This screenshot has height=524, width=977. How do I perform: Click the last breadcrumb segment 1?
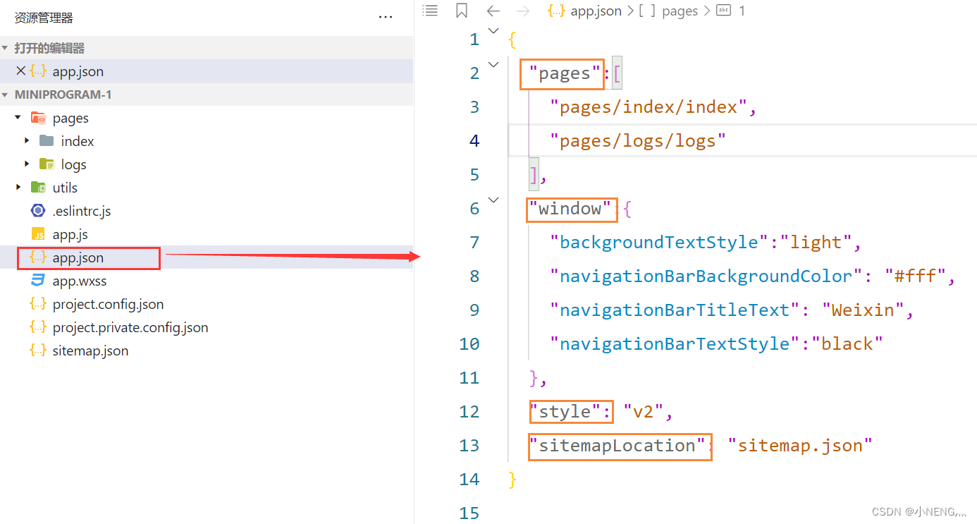pos(742,11)
